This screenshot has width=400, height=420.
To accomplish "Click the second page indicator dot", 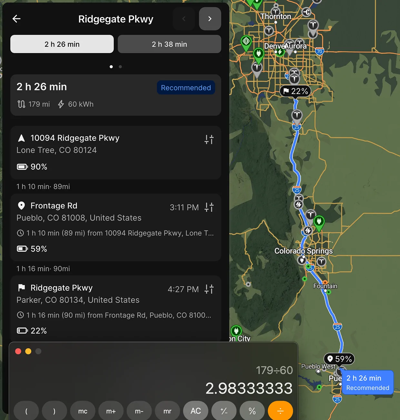I will click(120, 67).
